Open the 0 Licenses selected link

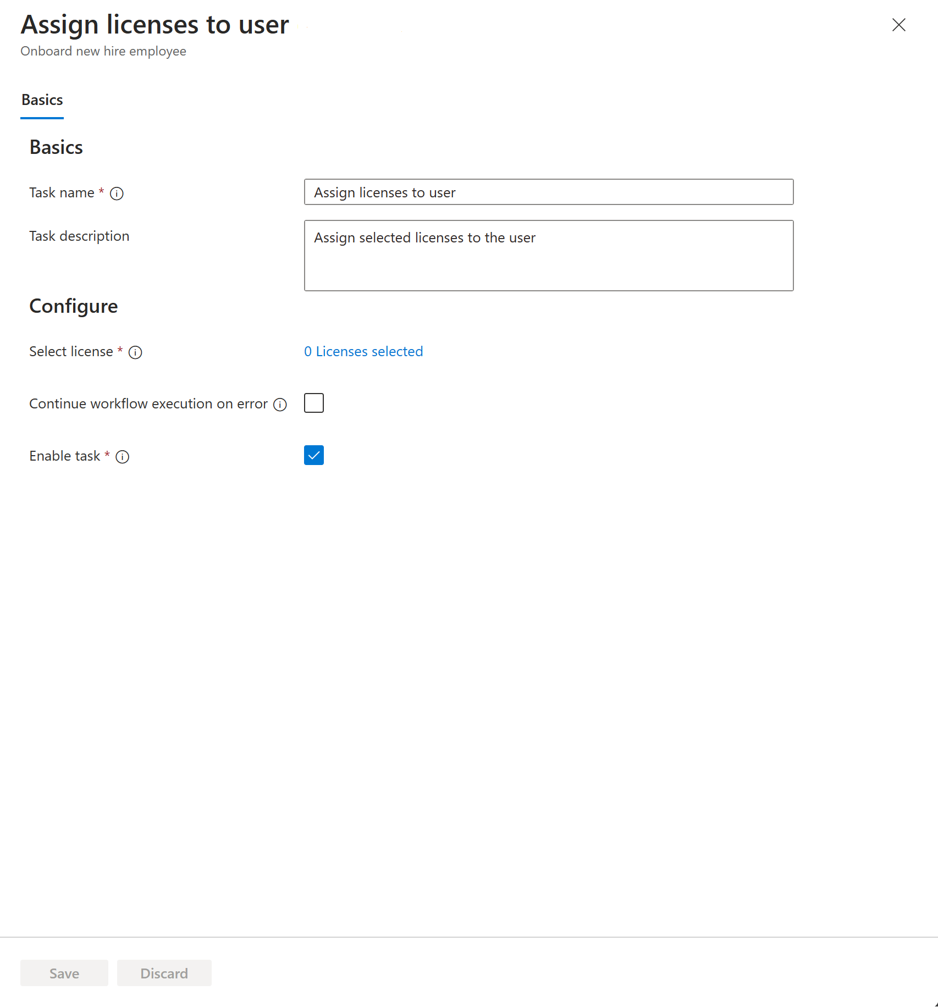[363, 351]
